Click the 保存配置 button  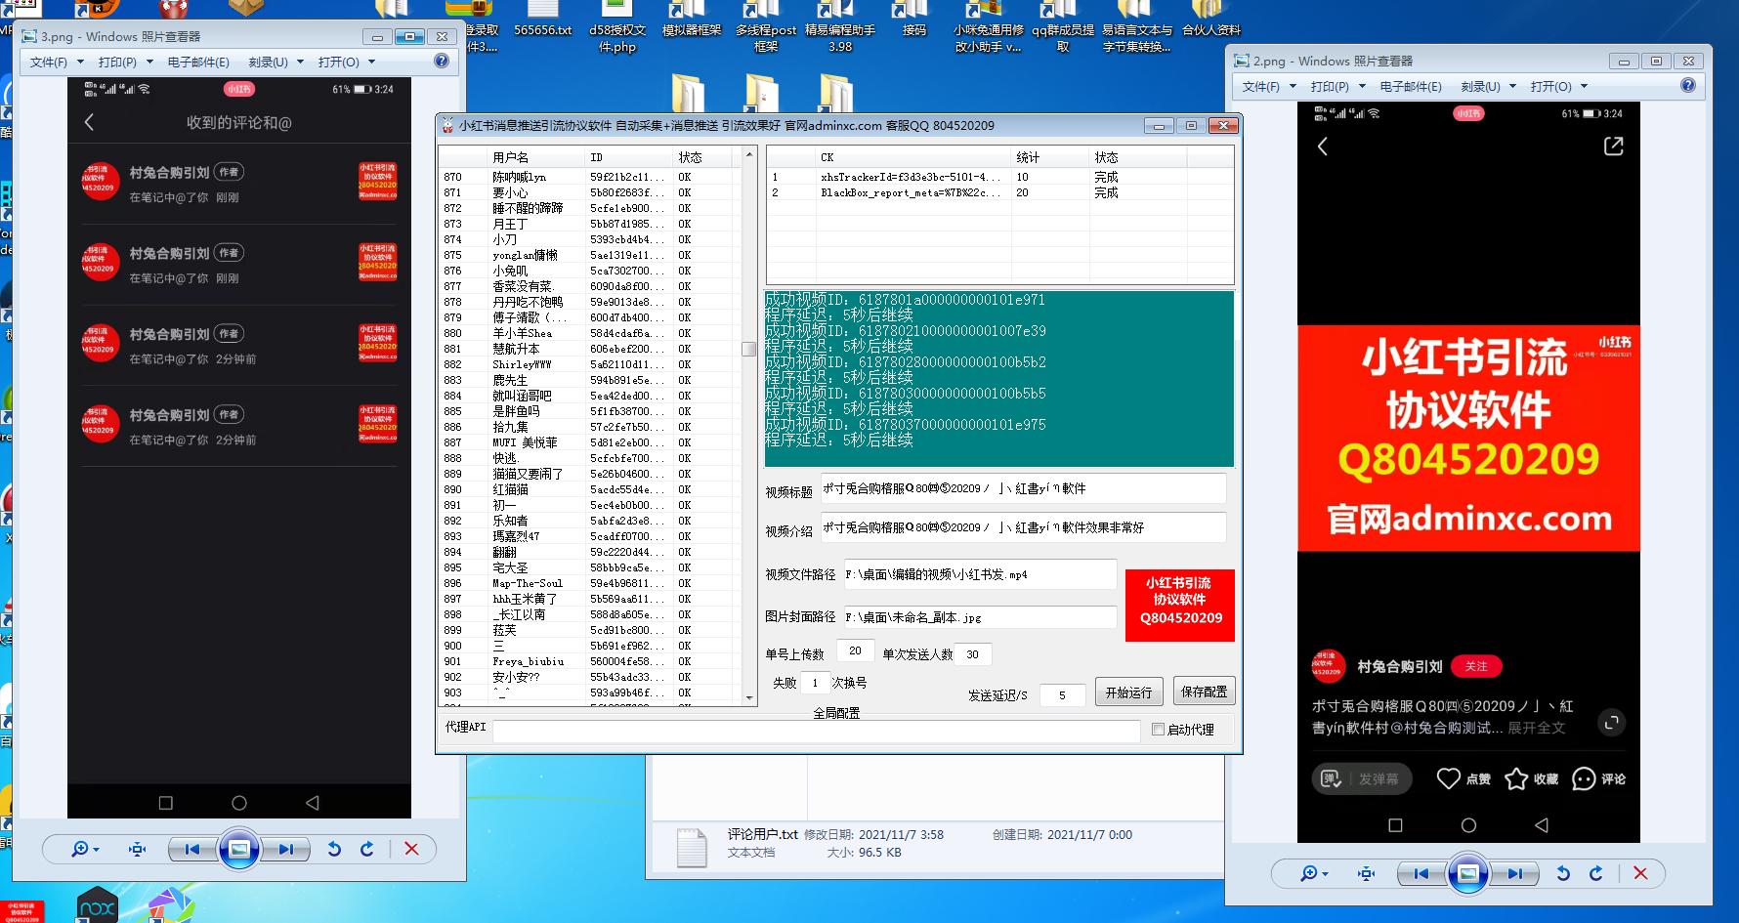(1204, 691)
